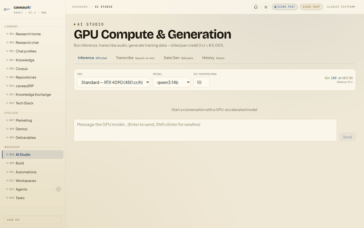Viewport: 364px width, 228px height.
Task: Select the Transcribe Speech-to-text tab
Action: [135, 58]
